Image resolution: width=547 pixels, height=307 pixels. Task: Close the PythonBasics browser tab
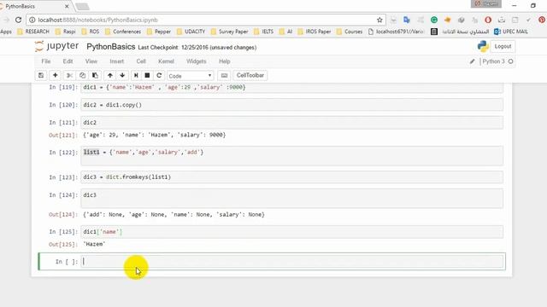click(x=67, y=6)
